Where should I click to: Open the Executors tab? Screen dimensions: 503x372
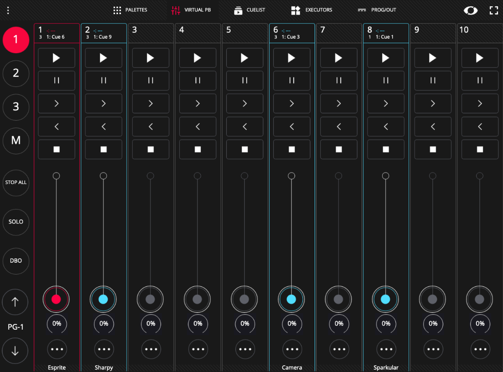(x=311, y=10)
